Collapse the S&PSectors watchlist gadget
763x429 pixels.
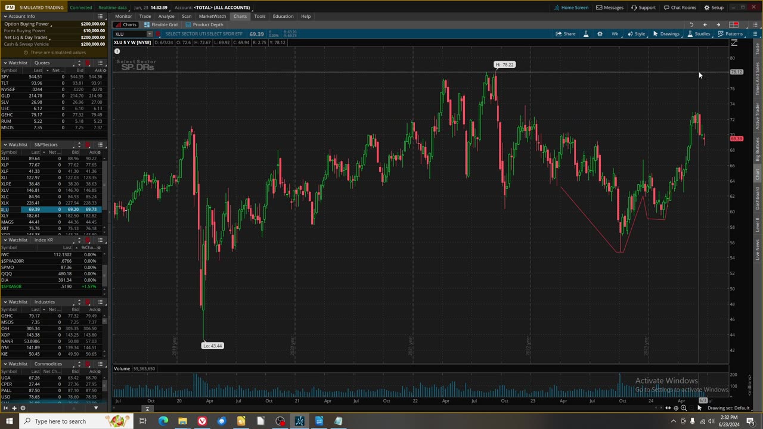pyautogui.click(x=5, y=145)
